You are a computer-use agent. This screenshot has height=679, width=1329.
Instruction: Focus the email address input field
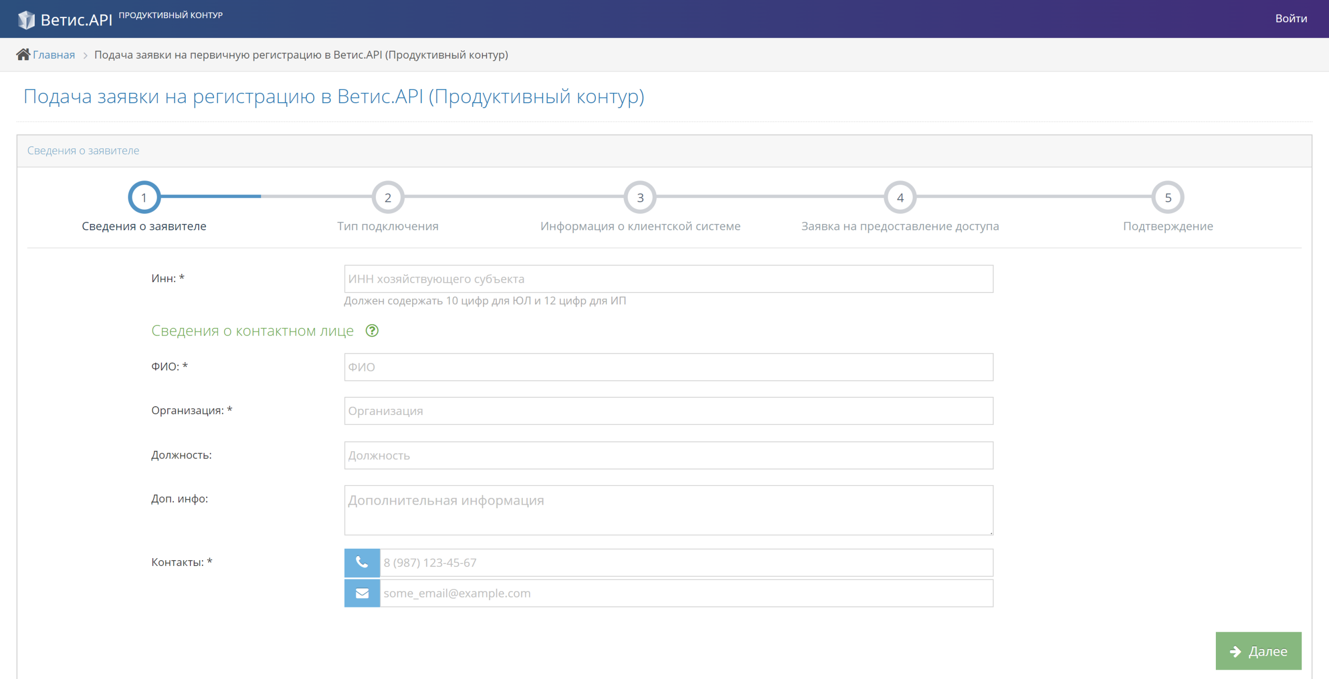tap(686, 593)
